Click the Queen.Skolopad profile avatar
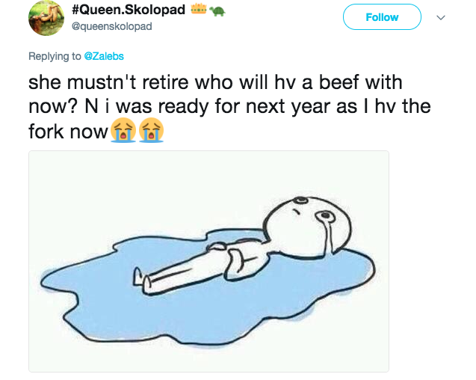The width and height of the screenshot is (476, 380). [46, 18]
